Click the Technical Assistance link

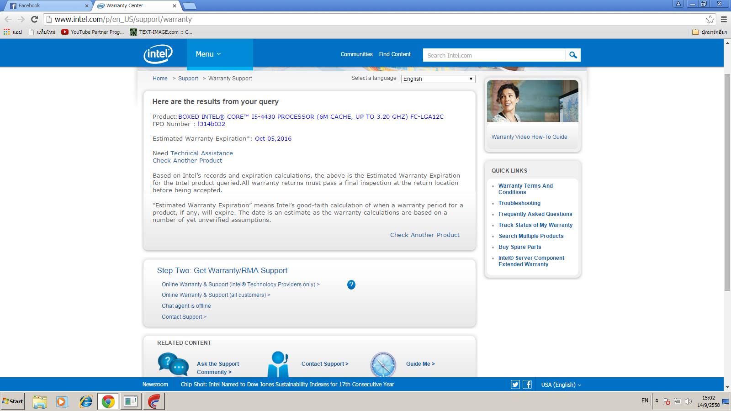coord(201,153)
